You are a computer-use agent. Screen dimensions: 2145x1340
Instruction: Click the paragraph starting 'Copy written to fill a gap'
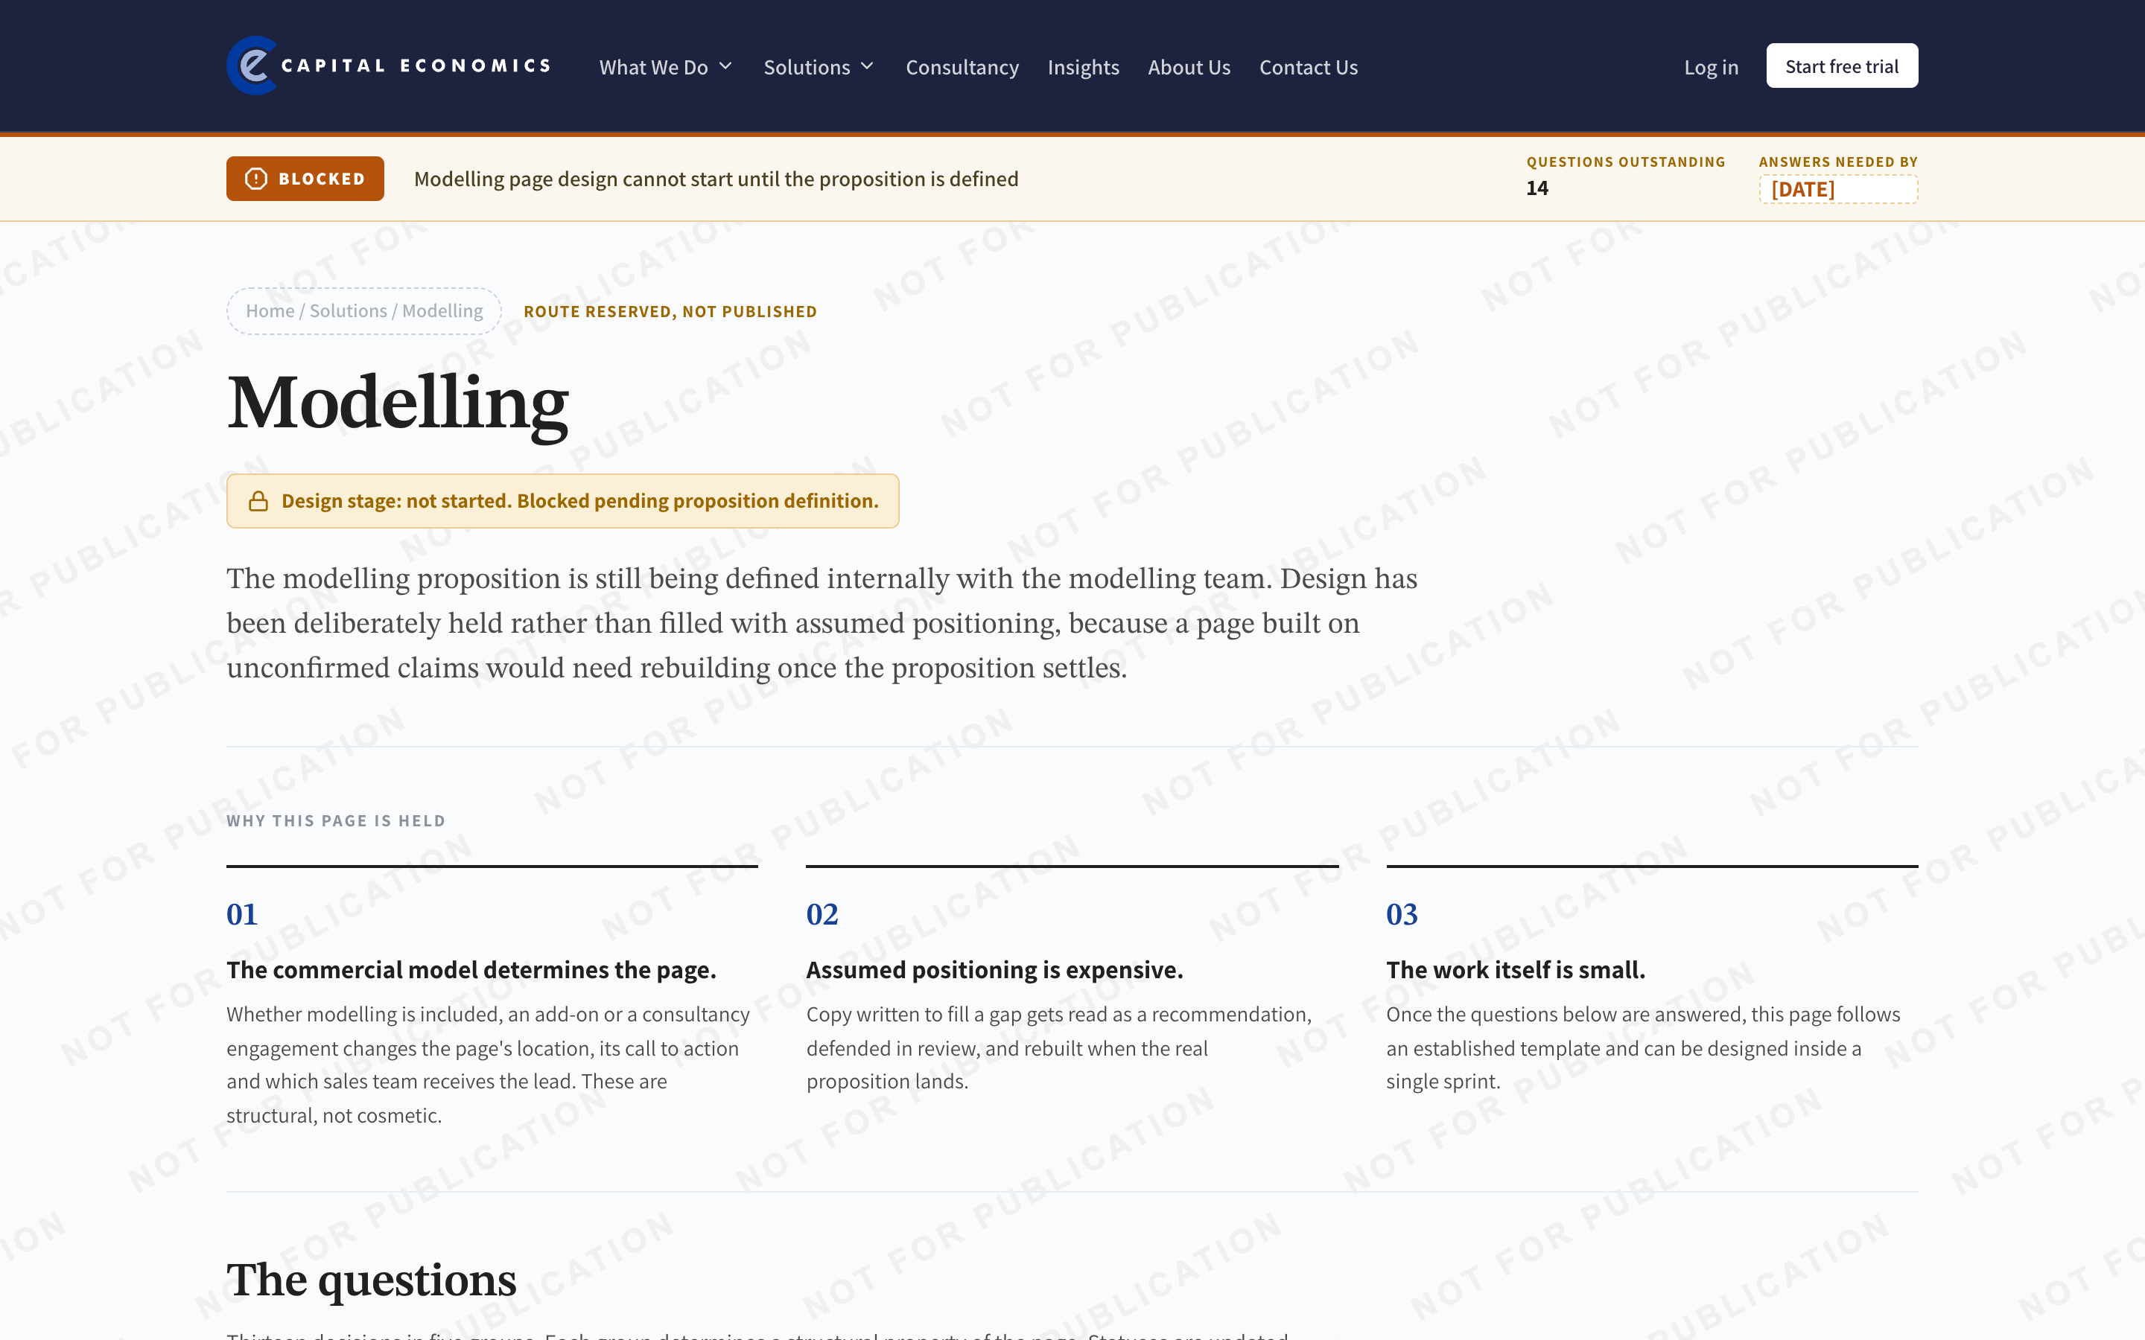pyautogui.click(x=1059, y=1048)
